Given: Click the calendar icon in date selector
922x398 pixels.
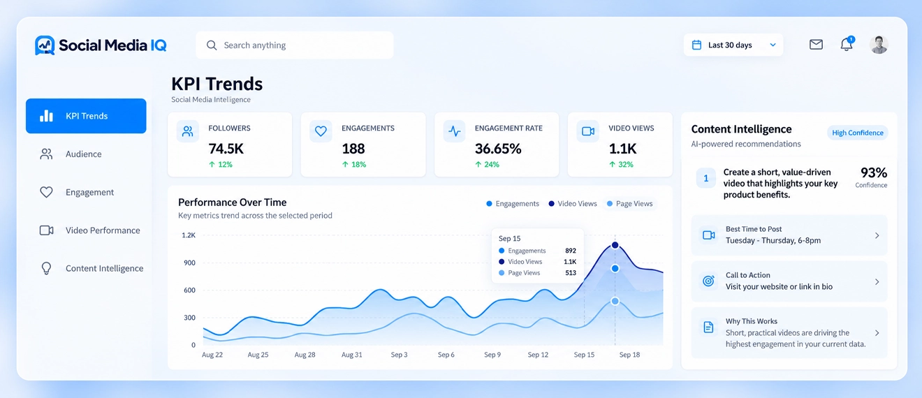Looking at the screenshot, I should click(x=696, y=45).
